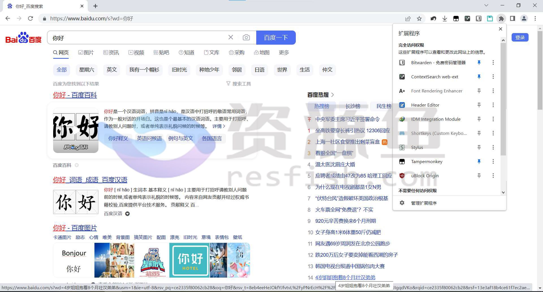
Task: Reload the Baidu search page
Action: click(31, 19)
